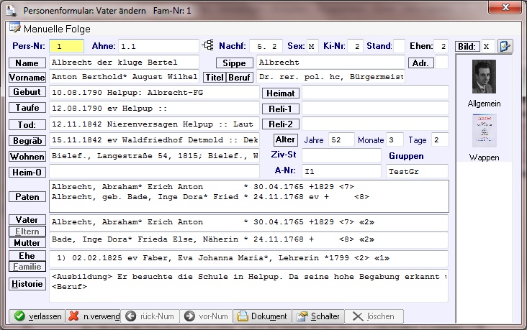Viewport: 527px width, 330px height.
Task: Go to previous record with rück-Num
Action: [x=149, y=316]
